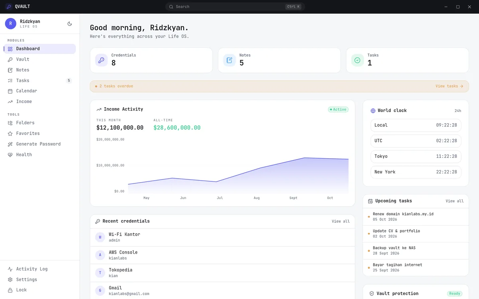Click the Upcoming tasks calendar icon
The width and height of the screenshot is (479, 299).
click(x=370, y=201)
